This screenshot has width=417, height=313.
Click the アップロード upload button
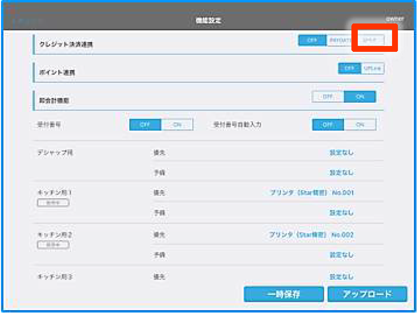click(367, 294)
